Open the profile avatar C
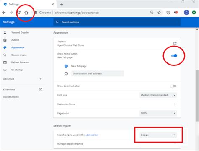 pyautogui.click(x=186, y=13)
